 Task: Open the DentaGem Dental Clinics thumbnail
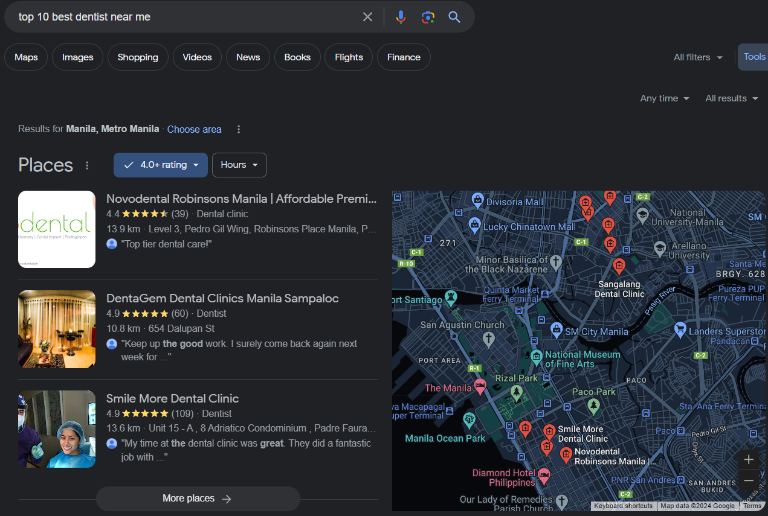point(57,329)
